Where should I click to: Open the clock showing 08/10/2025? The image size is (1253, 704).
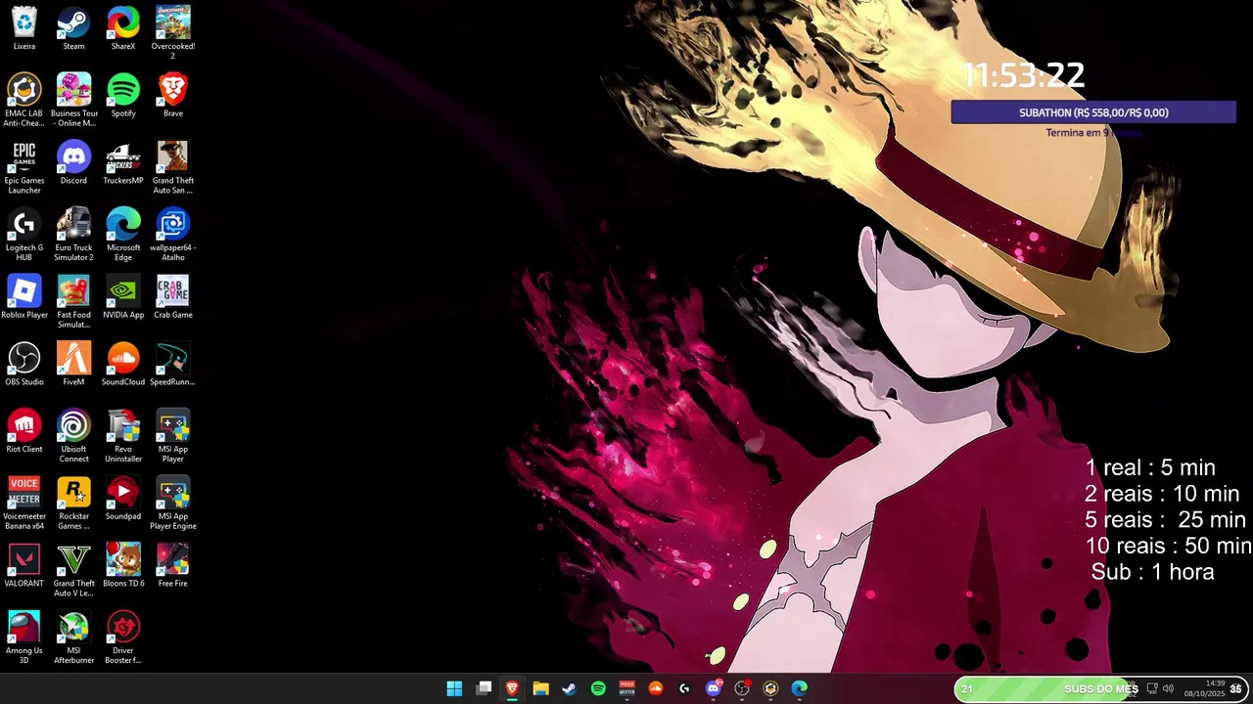[1205, 688]
